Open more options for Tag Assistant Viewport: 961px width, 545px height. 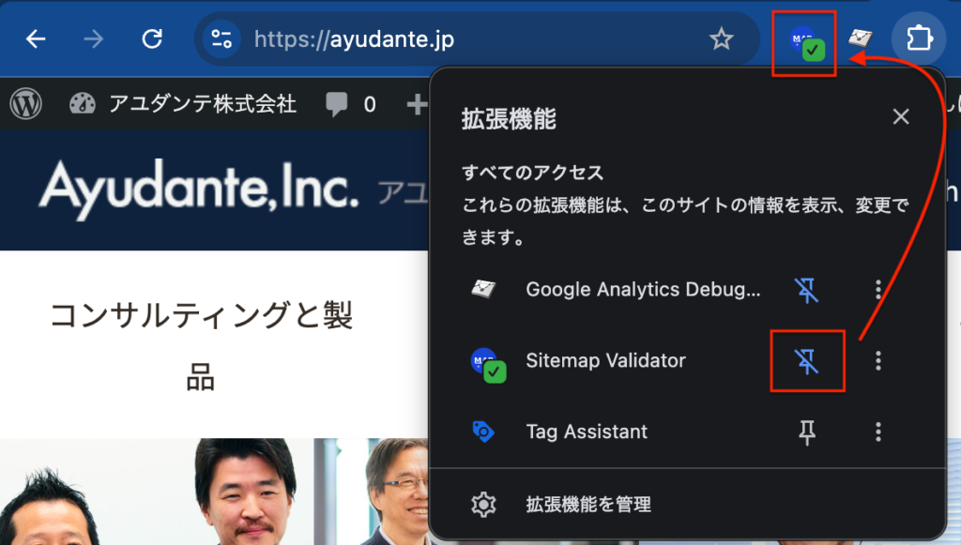[878, 431]
